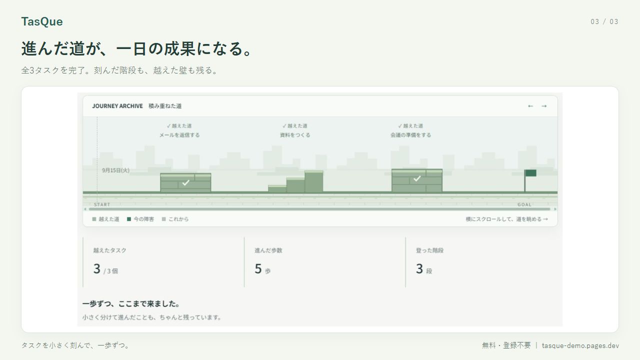Click the JOURNEY ARCHIVE title
The image size is (640, 360).
click(x=117, y=106)
